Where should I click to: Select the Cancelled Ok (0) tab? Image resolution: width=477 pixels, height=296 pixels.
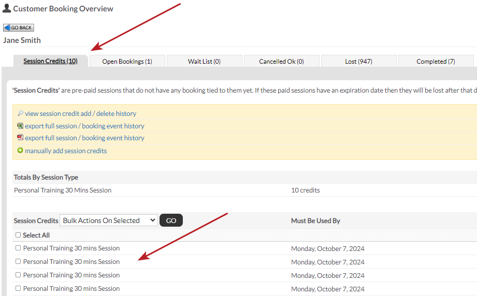click(281, 62)
